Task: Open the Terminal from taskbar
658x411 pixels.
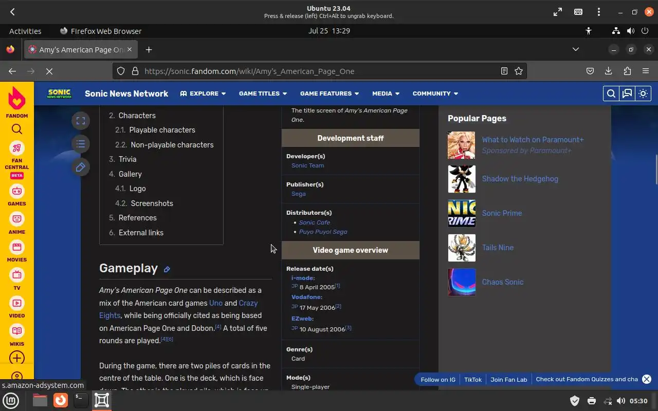Action: 81,400
